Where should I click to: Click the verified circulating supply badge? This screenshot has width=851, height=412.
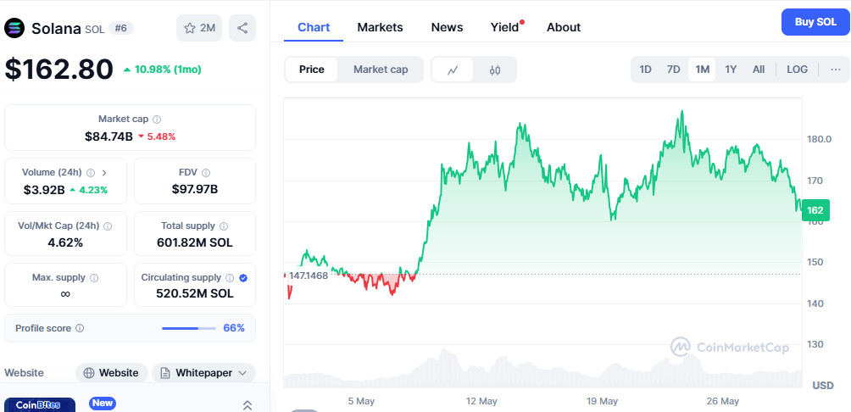[x=243, y=278]
